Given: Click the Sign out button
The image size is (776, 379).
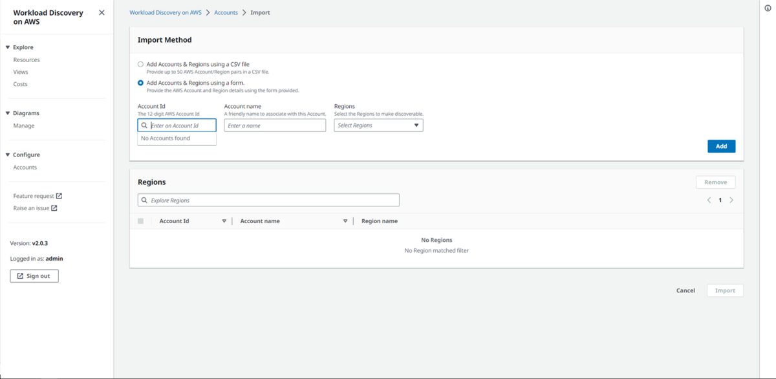Looking at the screenshot, I should [x=34, y=276].
